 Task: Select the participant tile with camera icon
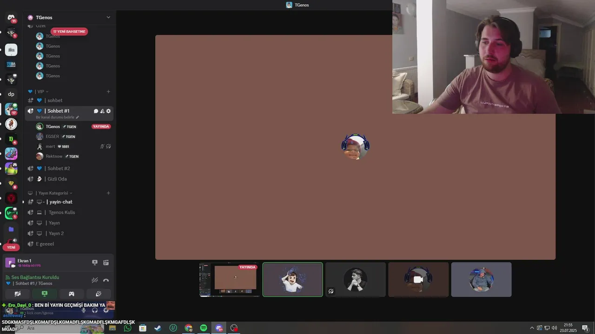coord(418,280)
